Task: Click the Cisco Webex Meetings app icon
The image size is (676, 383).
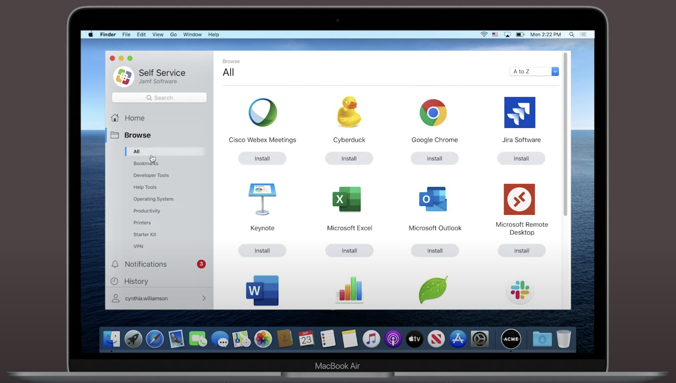Action: tap(262, 112)
